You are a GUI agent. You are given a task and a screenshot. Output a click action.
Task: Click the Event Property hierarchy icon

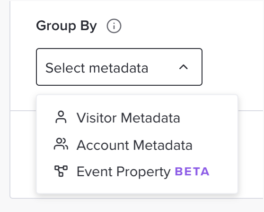[x=61, y=171]
